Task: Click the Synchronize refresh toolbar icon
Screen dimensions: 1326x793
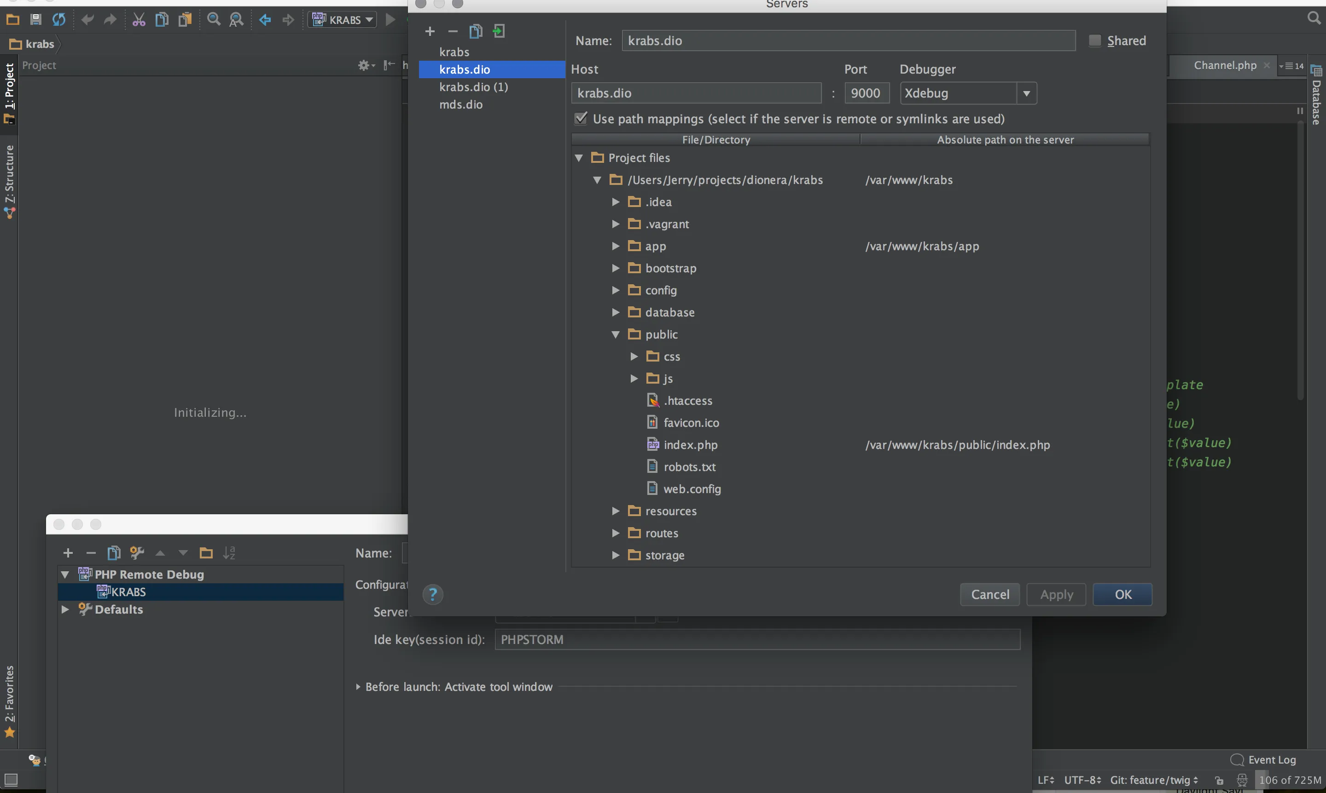Action: (x=59, y=20)
